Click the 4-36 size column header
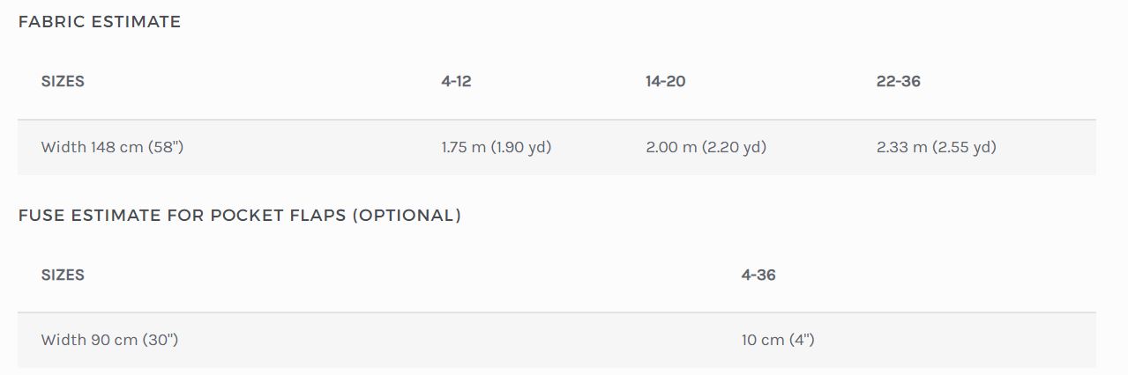The image size is (1128, 375). (x=758, y=275)
